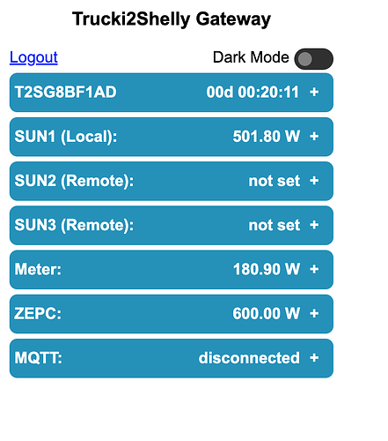
Task: Expand the ZEPC row plus icon
Action: click(x=314, y=314)
